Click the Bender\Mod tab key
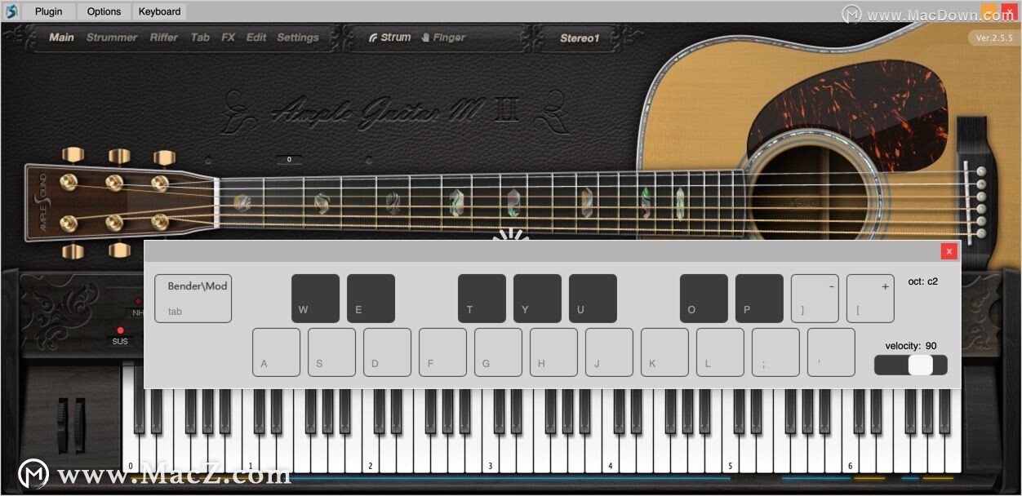The width and height of the screenshot is (1022, 496). tap(193, 299)
